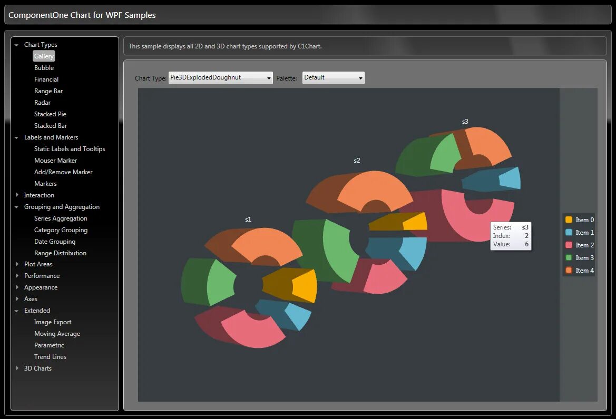Open the Stacked Bar sample
Image resolution: width=616 pixels, height=419 pixels.
[51, 126]
